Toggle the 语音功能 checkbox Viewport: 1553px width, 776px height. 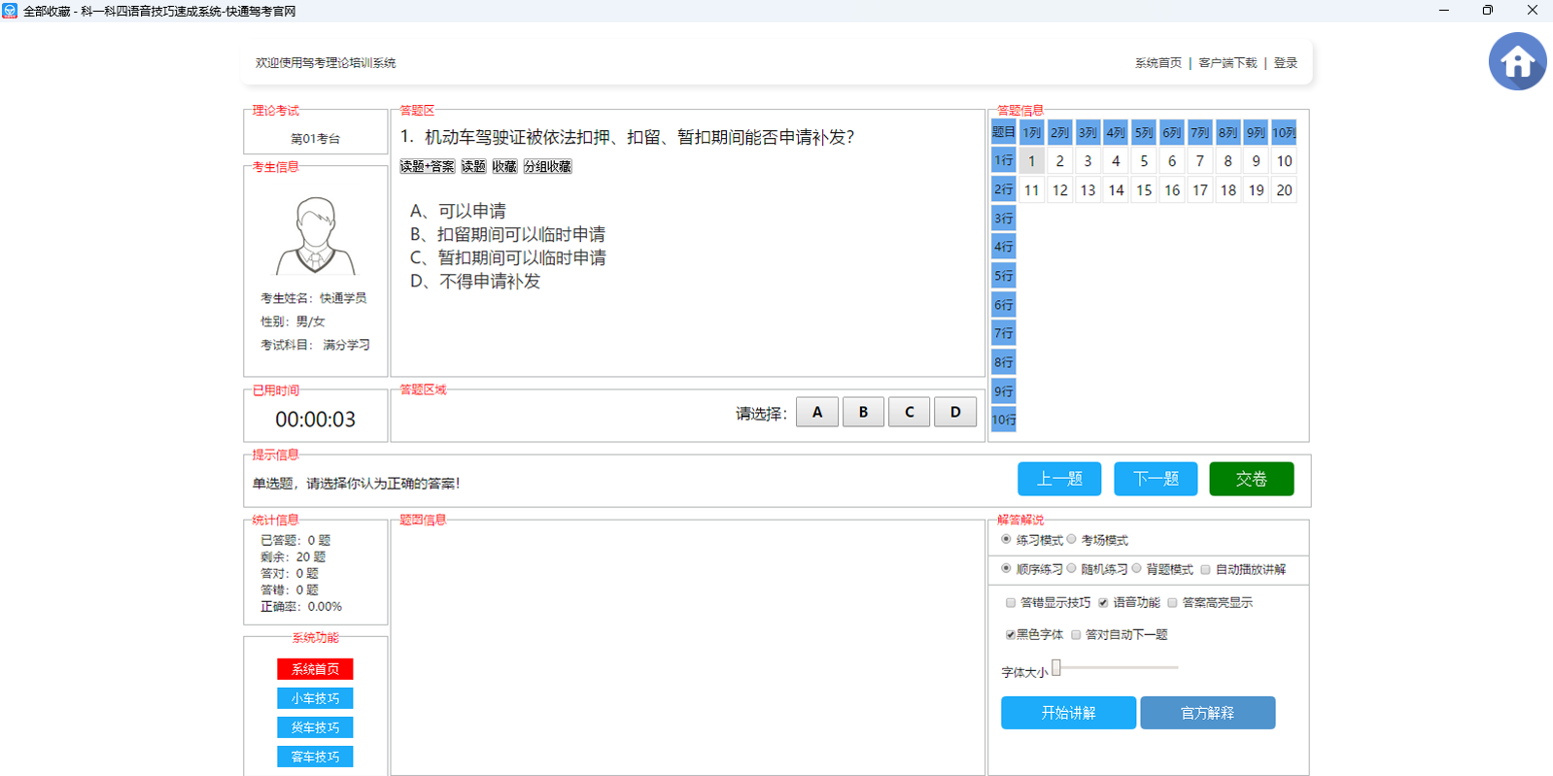pos(1103,603)
